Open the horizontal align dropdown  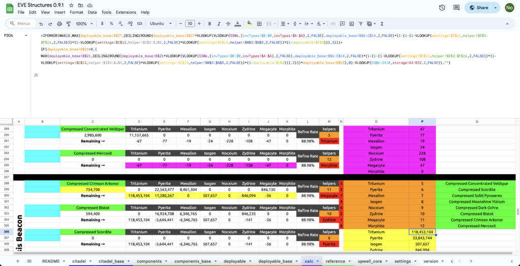coord(284,24)
